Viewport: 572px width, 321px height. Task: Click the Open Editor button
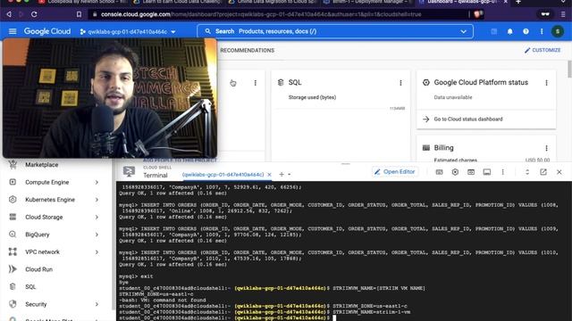[x=395, y=172]
